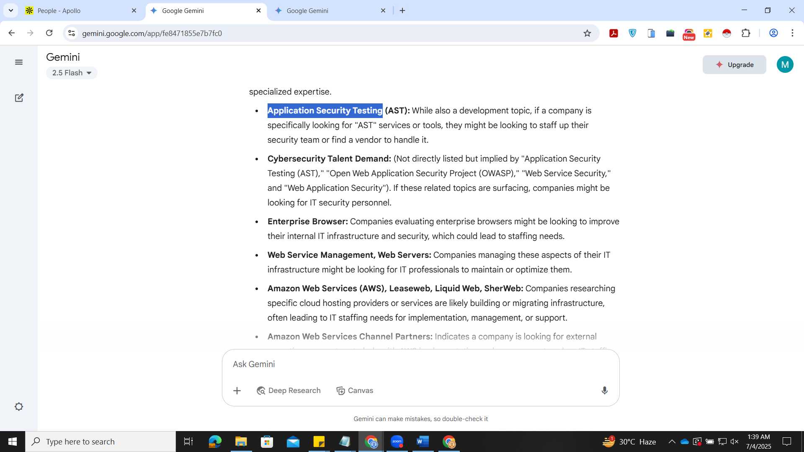Open the Gemini main menu hamburger icon
Screen dimensions: 804x452
coord(19,62)
